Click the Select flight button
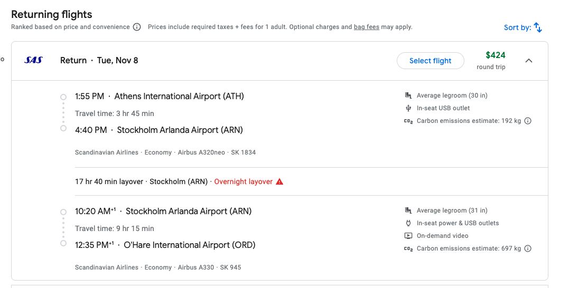The width and height of the screenshot is (569, 288). click(x=431, y=61)
